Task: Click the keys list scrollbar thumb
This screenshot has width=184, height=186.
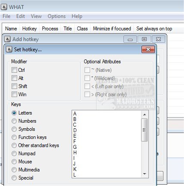Action: [x=145, y=130]
